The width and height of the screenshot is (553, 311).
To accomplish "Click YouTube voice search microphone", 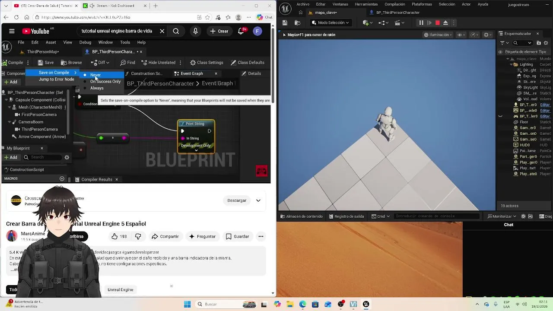I will click(x=195, y=31).
